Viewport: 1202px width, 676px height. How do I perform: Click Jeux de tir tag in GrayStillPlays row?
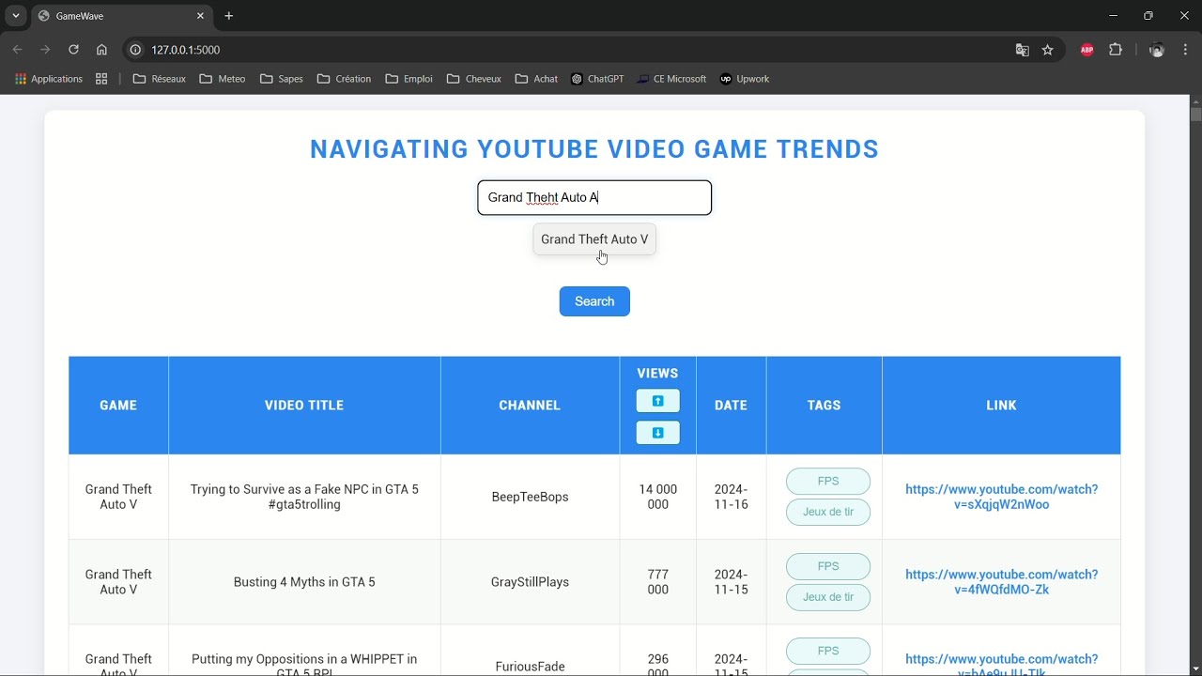828,598
